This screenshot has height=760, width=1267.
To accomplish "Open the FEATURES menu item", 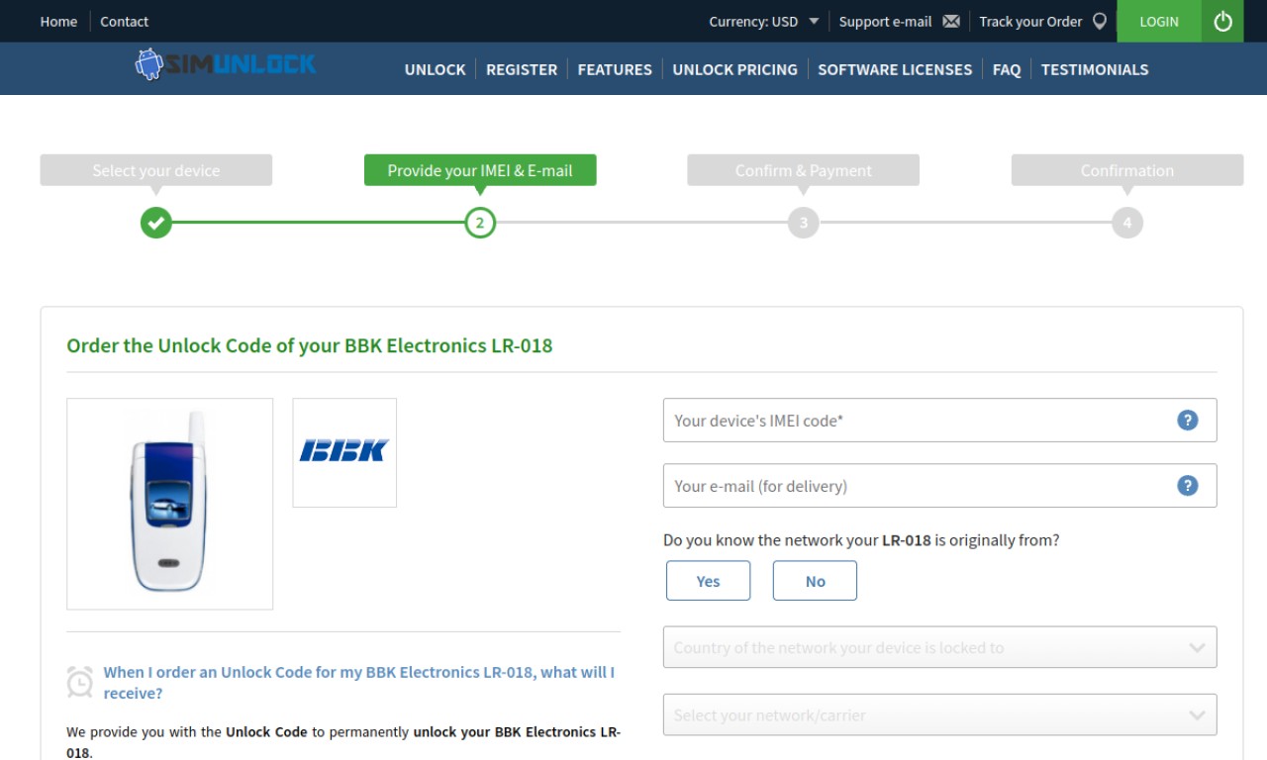I will 615,69.
